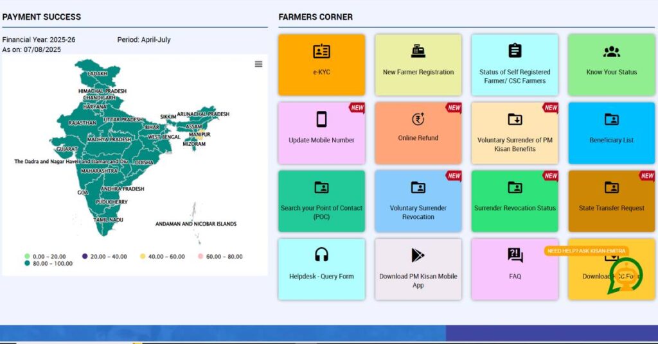Open Voluntary Surrender Revocation label
658x344 pixels.
click(418, 212)
